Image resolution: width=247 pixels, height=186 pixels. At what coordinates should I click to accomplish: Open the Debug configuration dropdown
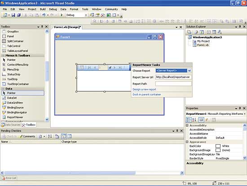(86, 15)
